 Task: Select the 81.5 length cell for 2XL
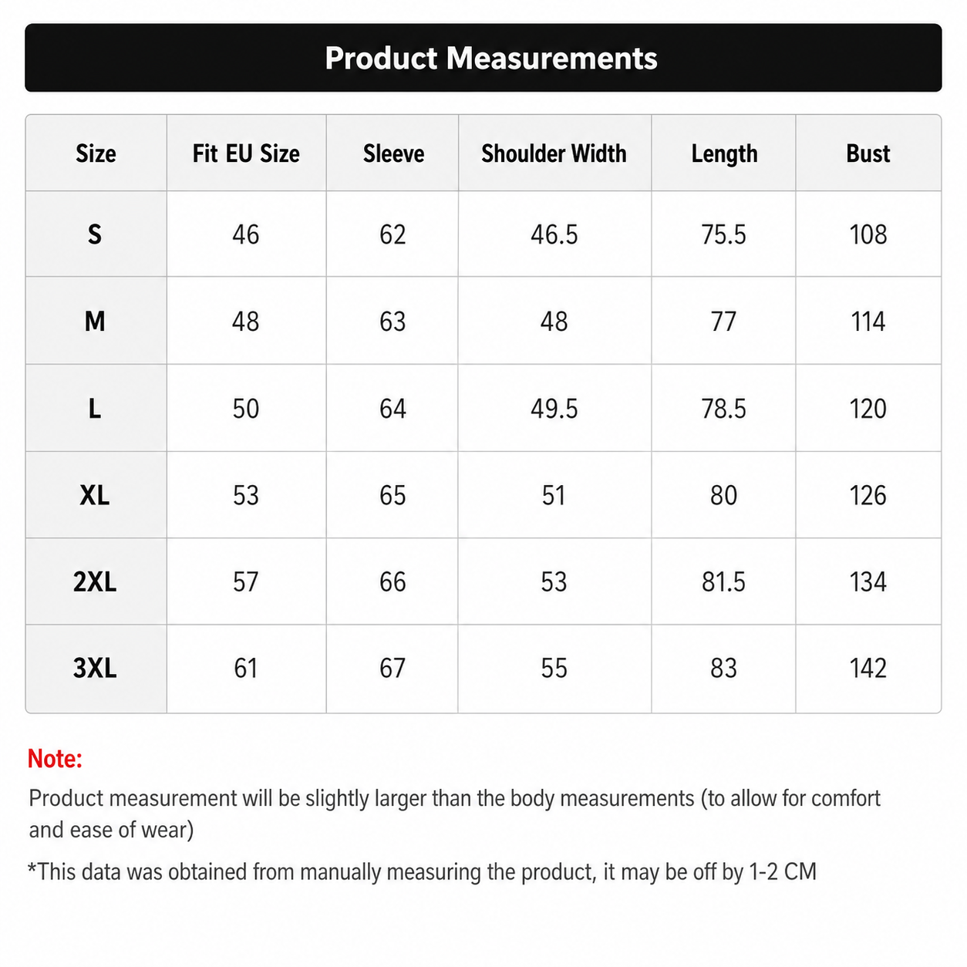pos(723,581)
